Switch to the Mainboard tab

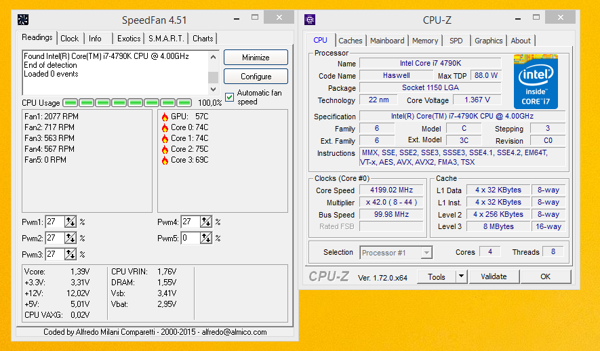coord(387,41)
